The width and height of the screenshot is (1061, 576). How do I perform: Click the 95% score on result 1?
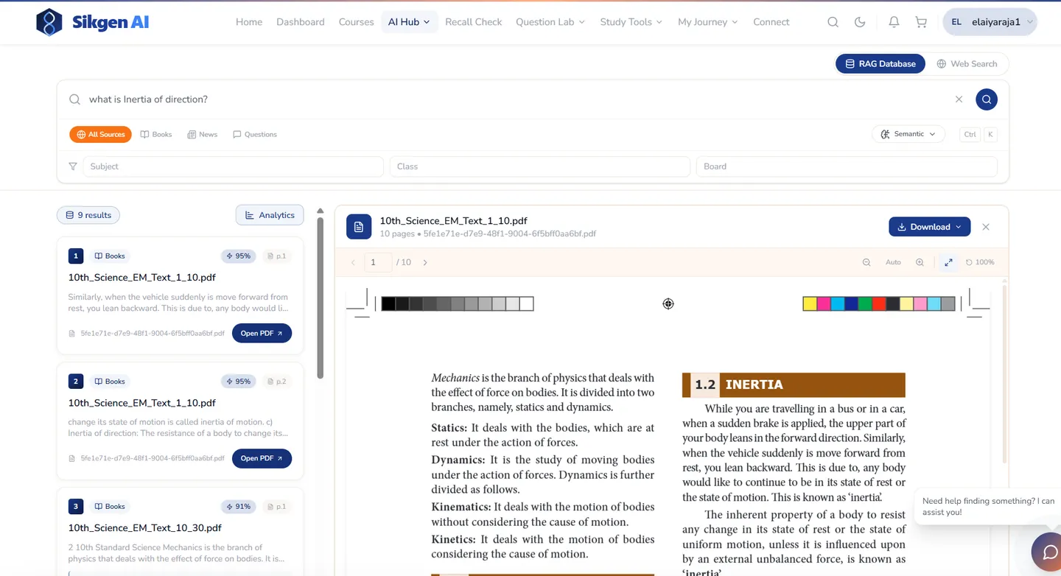[238, 256]
